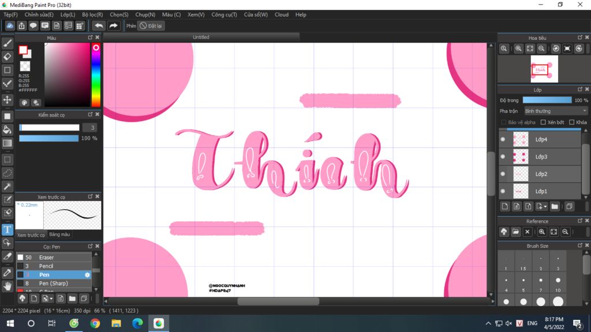Select the Magic Wand tool
Screen dimensions: 591x332
pyautogui.click(x=7, y=186)
